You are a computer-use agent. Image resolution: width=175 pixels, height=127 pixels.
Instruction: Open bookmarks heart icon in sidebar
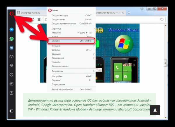pos(11,75)
